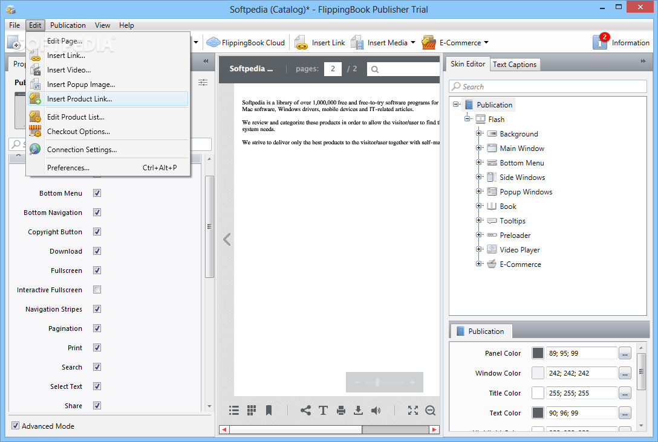Click the horizontal scrollbar right arrow
Screen dimensions: 658x442
coord(434,429)
